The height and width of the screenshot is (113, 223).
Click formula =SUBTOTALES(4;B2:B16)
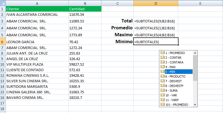(154, 35)
